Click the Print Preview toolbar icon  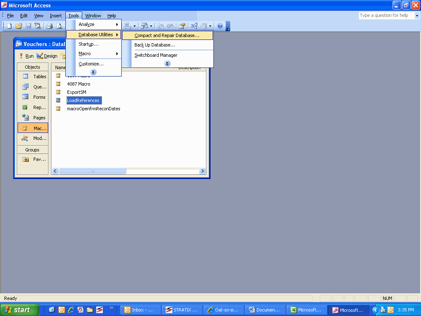(x=59, y=26)
